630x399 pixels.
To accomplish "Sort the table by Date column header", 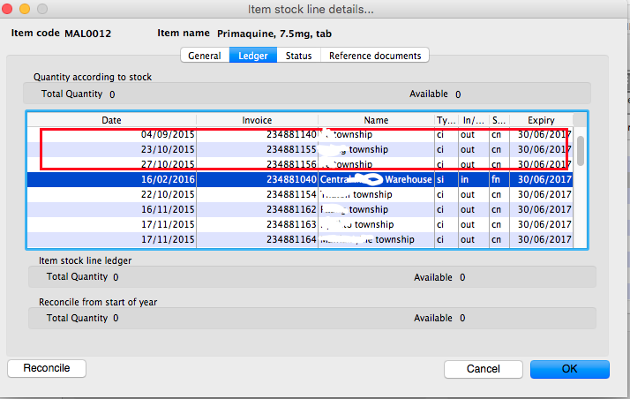I will [x=111, y=120].
